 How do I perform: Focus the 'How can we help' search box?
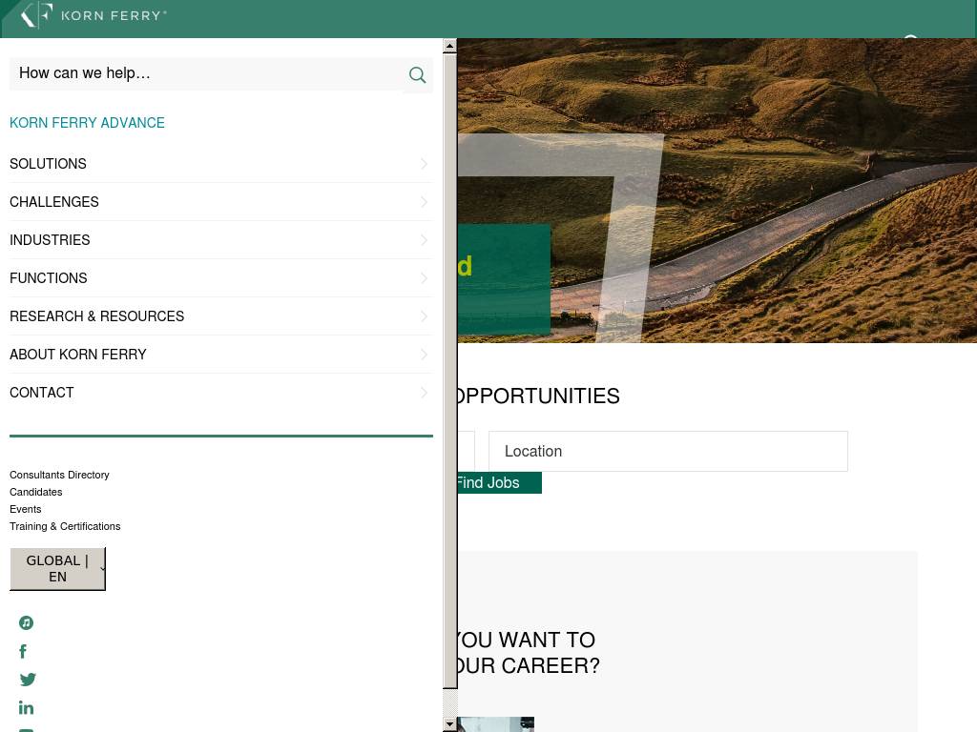(x=205, y=74)
